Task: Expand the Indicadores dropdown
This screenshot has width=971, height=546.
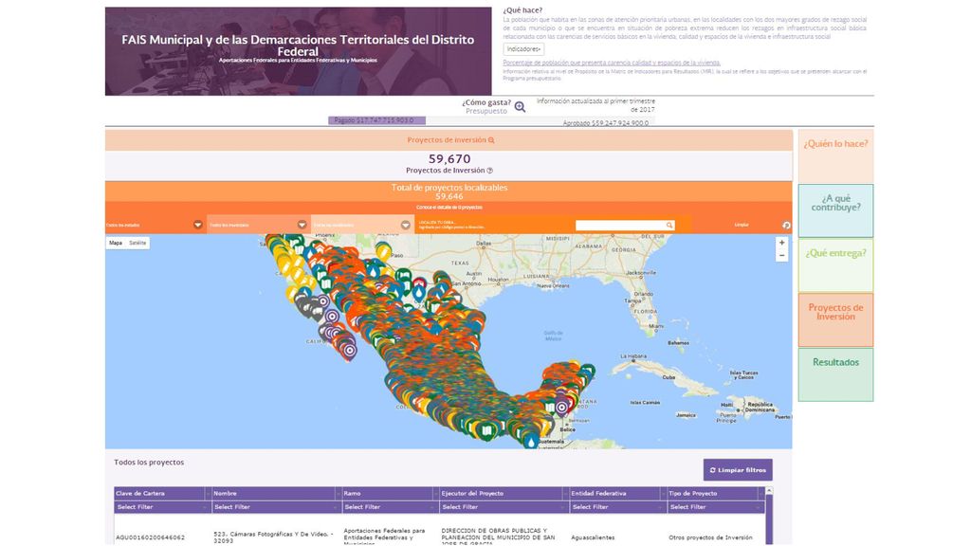Action: coord(523,49)
